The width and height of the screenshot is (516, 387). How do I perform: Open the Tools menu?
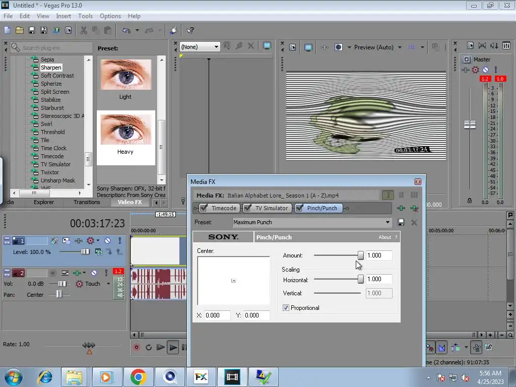tap(85, 16)
